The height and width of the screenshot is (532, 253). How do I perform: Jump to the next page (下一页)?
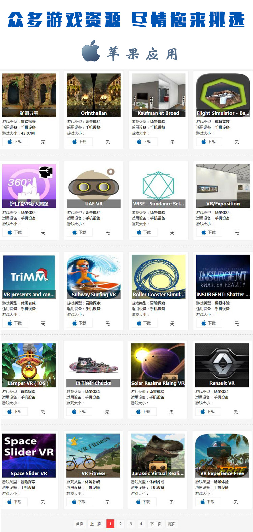pyautogui.click(x=156, y=524)
